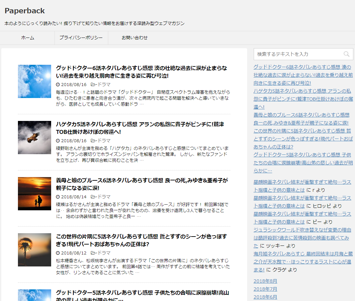The width and height of the screenshot is (355, 301).
Task: Open the 2018年7月 archive link
Action: point(265,289)
